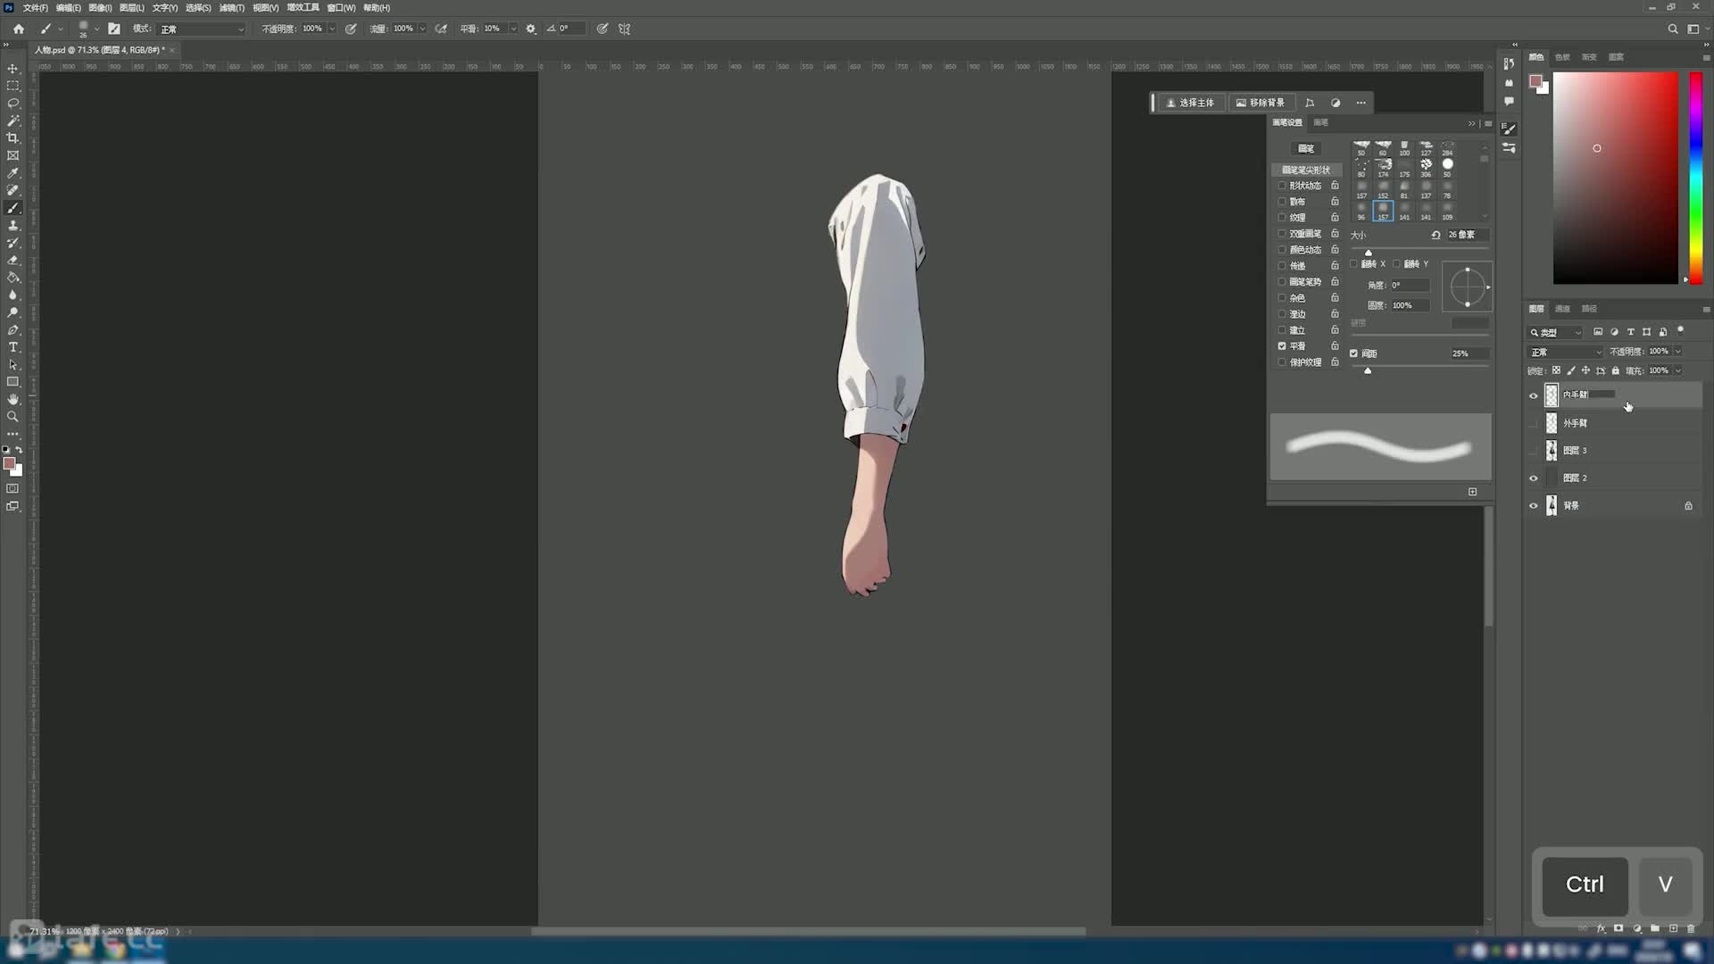Select the Rectangle shape tool
This screenshot has width=1714, height=964.
tap(12, 382)
